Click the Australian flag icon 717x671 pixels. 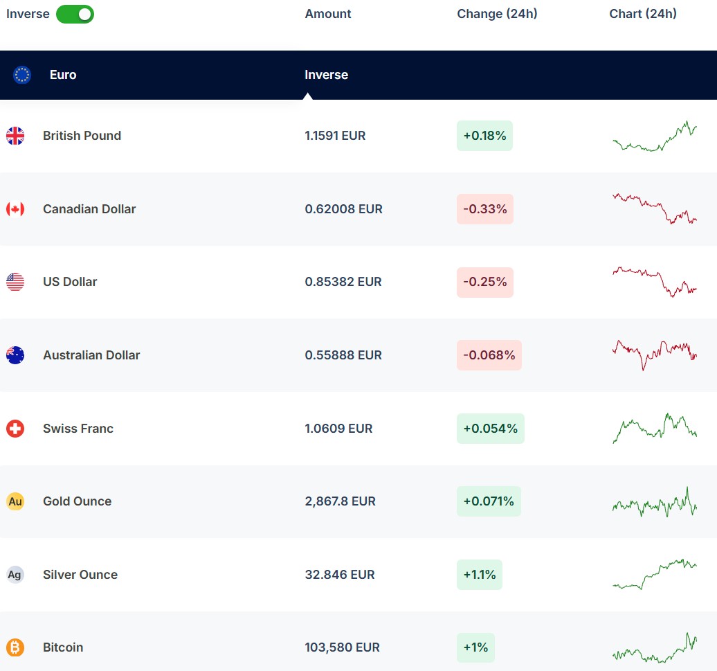point(15,355)
